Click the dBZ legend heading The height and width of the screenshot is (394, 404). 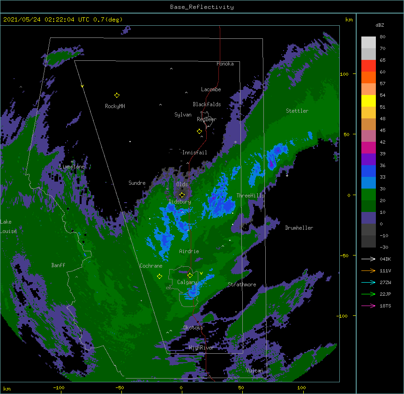(380, 25)
